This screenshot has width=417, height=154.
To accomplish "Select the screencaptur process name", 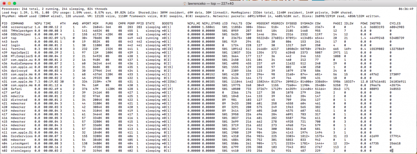I will click(22, 27).
